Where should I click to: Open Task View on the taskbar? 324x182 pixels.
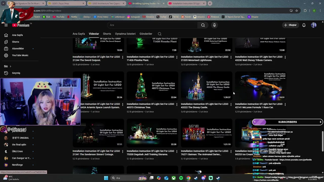coord(151,178)
